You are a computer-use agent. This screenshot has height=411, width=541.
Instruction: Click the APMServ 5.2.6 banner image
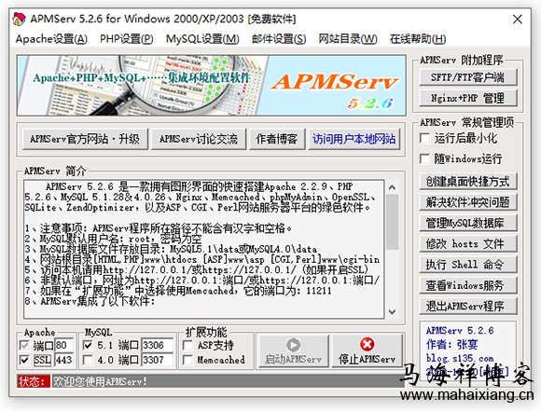pos(211,85)
